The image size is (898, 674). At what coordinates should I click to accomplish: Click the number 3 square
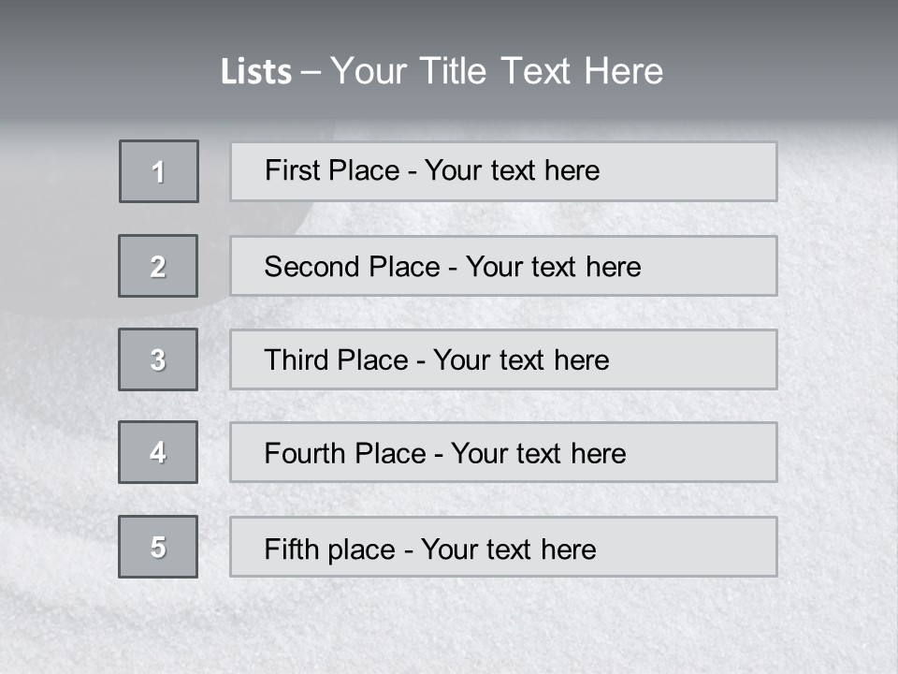tap(158, 359)
